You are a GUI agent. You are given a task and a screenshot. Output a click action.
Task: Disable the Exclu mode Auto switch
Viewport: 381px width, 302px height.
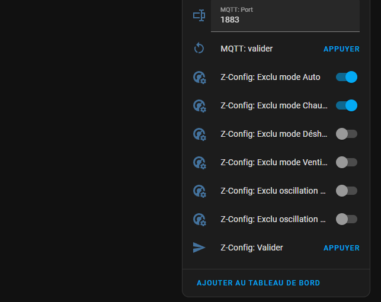pyautogui.click(x=347, y=77)
